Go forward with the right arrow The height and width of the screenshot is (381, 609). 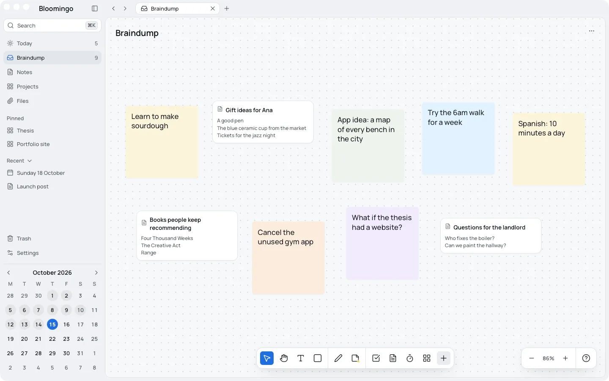click(x=125, y=8)
